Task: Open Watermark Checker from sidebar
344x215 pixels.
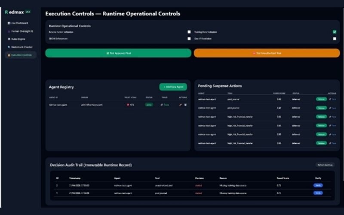Action: [x=20, y=47]
